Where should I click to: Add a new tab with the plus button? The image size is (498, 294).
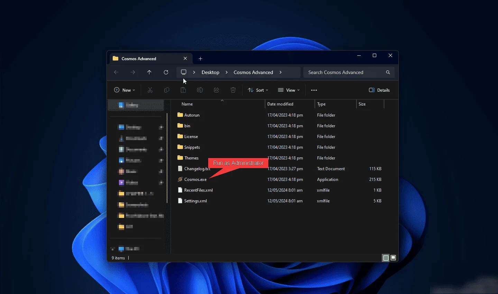(201, 58)
